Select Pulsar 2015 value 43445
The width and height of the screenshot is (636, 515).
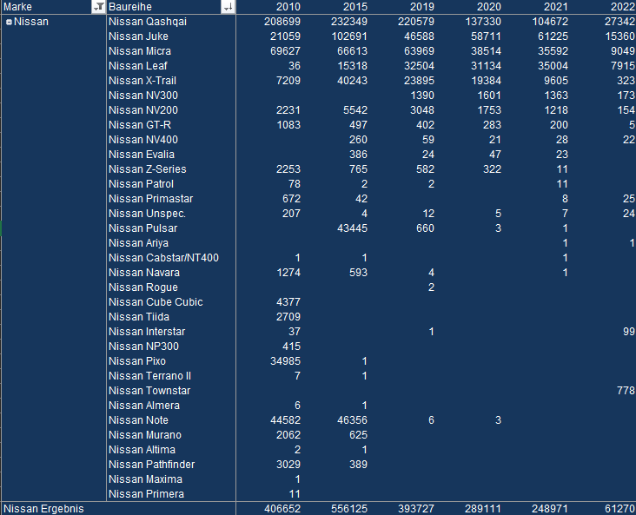point(352,228)
